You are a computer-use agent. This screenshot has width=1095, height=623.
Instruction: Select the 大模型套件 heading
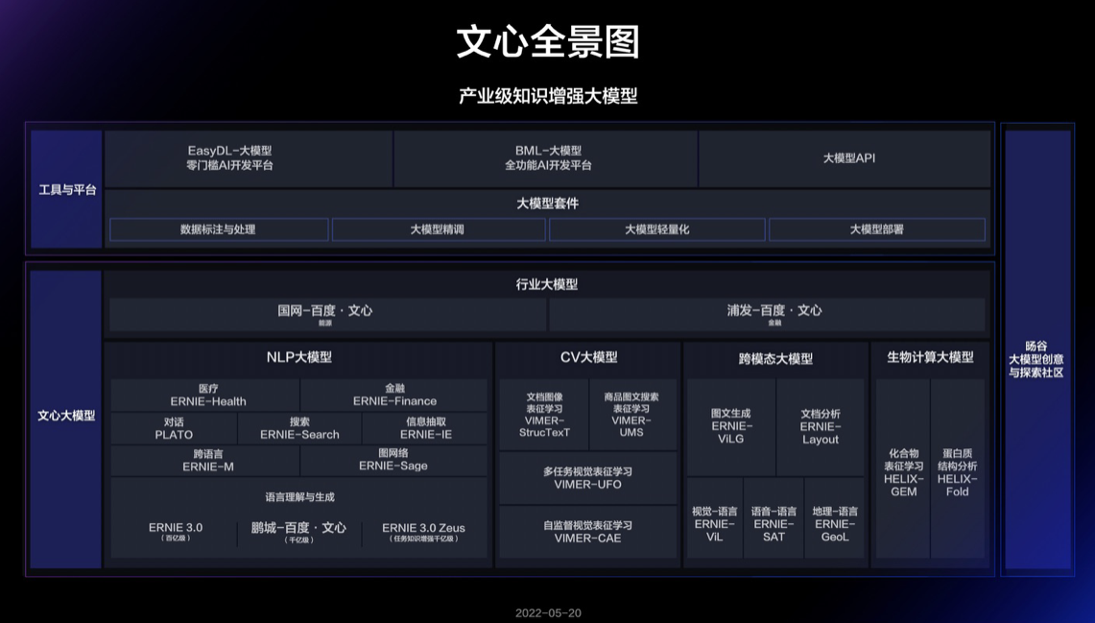[x=547, y=204]
